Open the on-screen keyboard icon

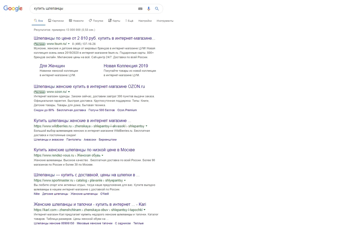[x=140, y=9]
